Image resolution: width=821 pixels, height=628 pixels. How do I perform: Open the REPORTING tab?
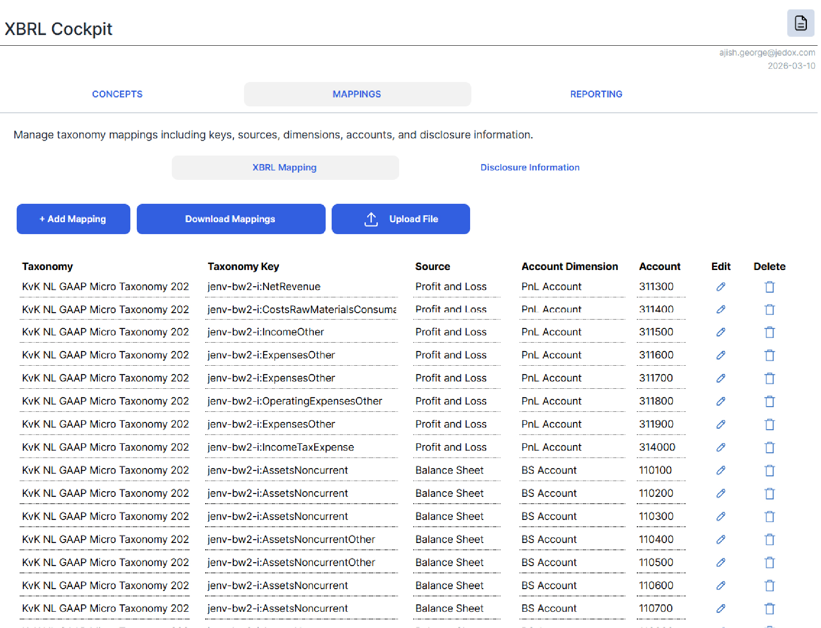pyautogui.click(x=596, y=94)
